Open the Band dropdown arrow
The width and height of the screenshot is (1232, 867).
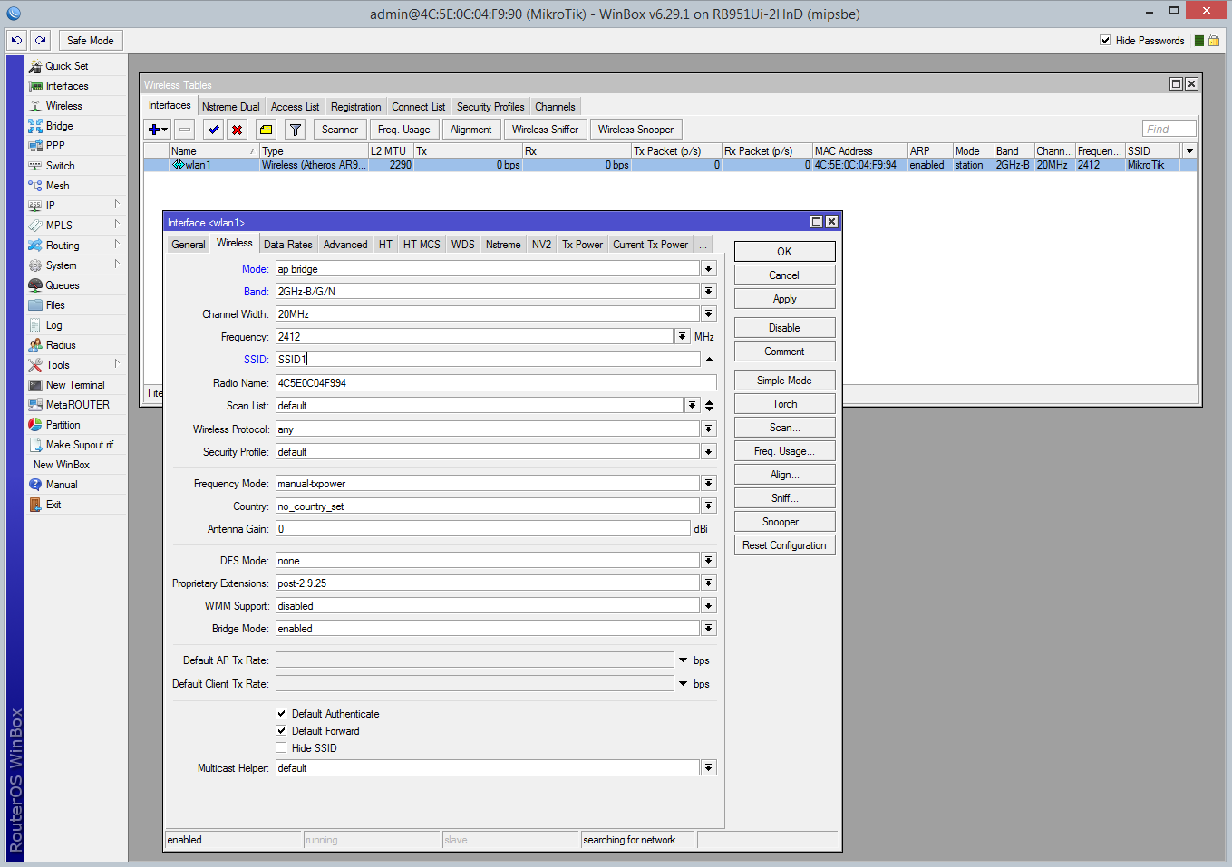point(709,291)
